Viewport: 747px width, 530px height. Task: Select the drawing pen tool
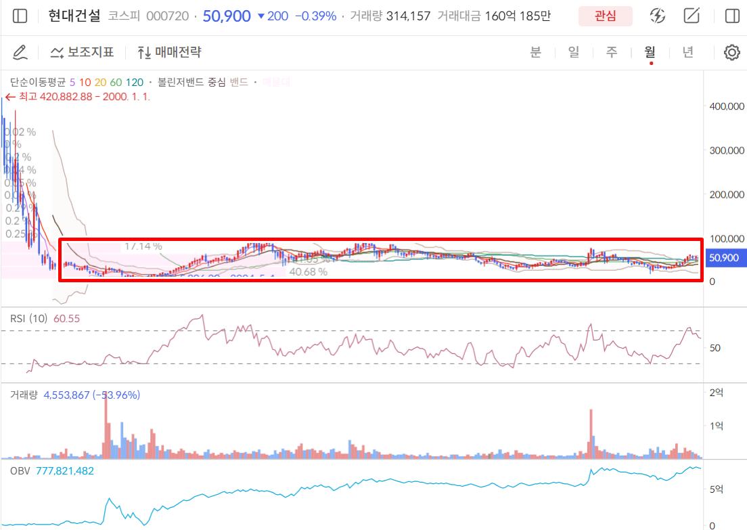point(20,52)
